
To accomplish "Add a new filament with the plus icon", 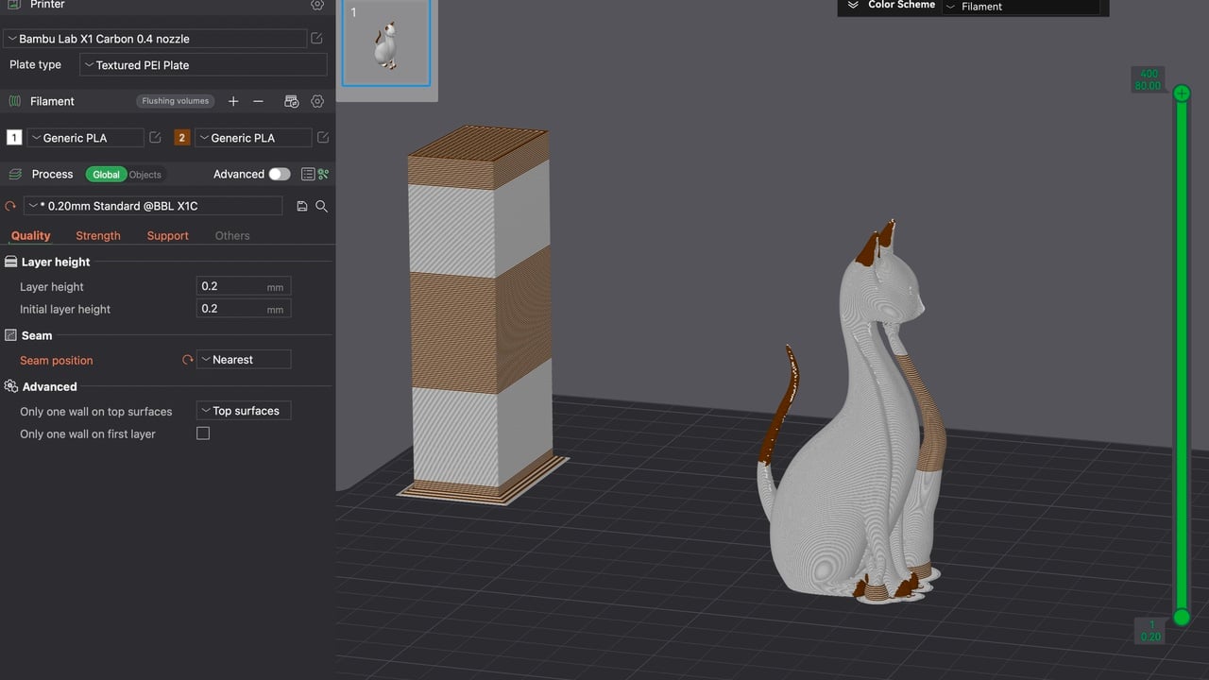I will (233, 101).
